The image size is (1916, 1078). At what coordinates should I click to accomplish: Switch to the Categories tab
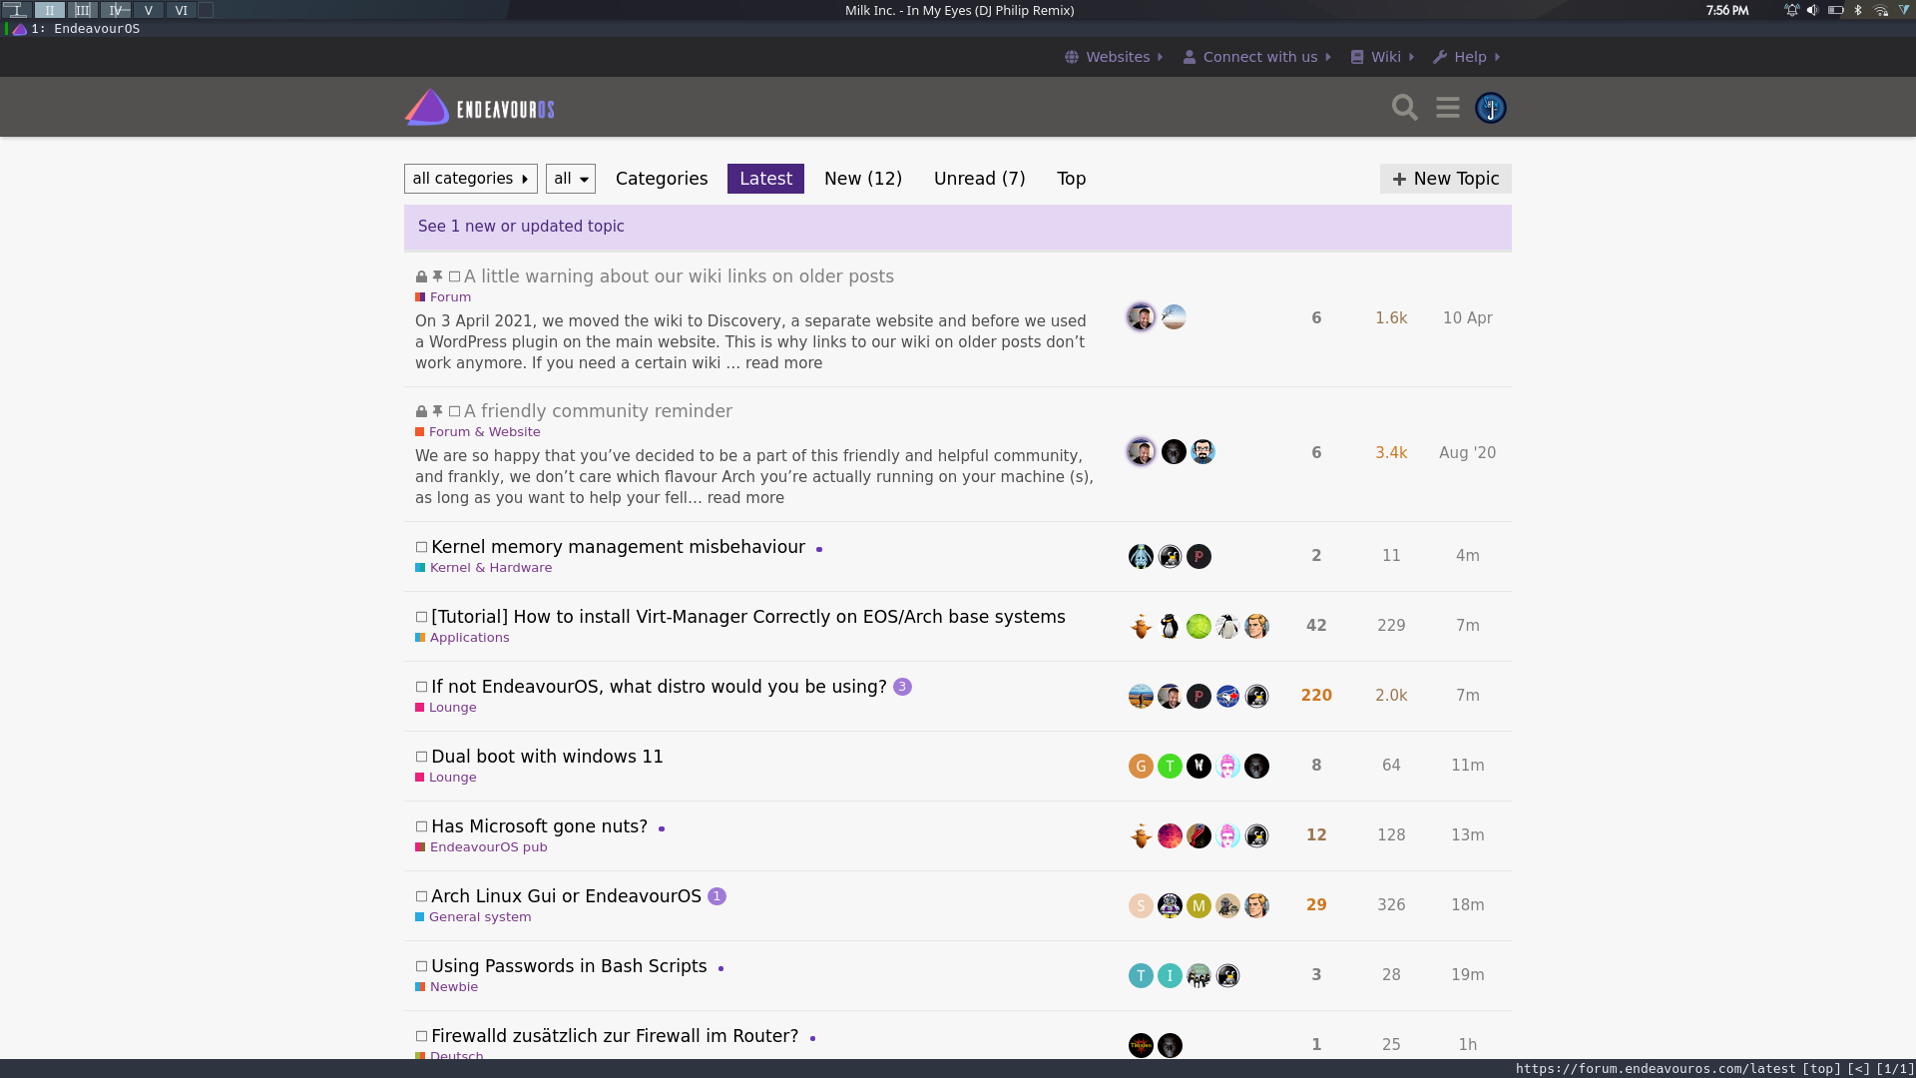coord(661,178)
